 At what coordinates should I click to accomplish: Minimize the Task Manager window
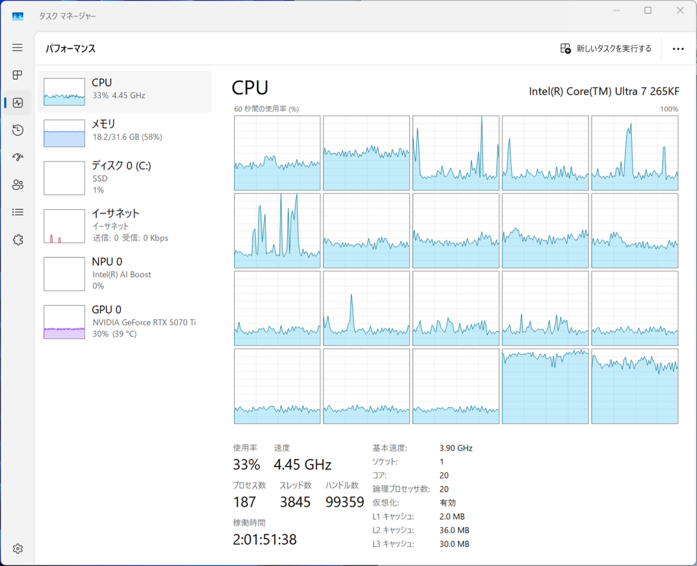coord(617,10)
